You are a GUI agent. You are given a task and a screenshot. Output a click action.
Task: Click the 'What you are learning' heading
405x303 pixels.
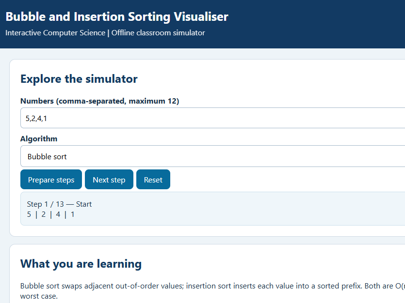[81, 264]
